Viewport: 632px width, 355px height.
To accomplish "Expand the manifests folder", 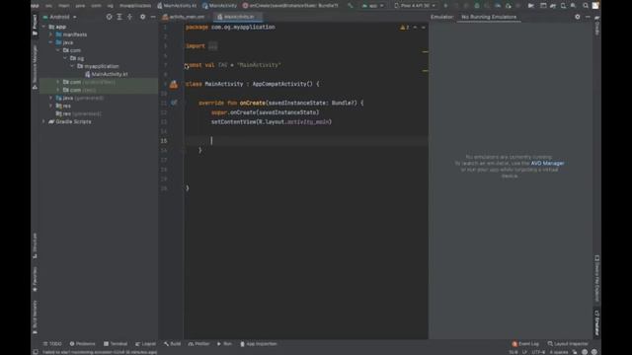I will (x=51, y=35).
